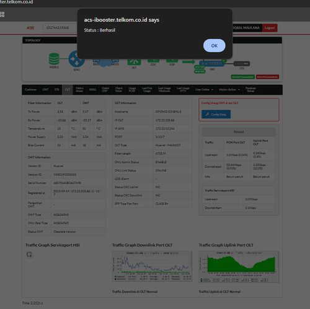
Task: Click the Config Ulang button
Action: click(x=216, y=114)
